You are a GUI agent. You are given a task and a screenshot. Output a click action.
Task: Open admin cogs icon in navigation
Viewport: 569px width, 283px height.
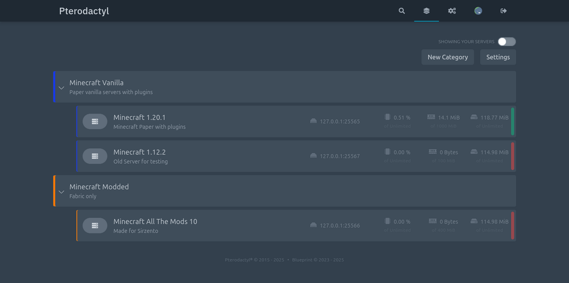(x=452, y=11)
